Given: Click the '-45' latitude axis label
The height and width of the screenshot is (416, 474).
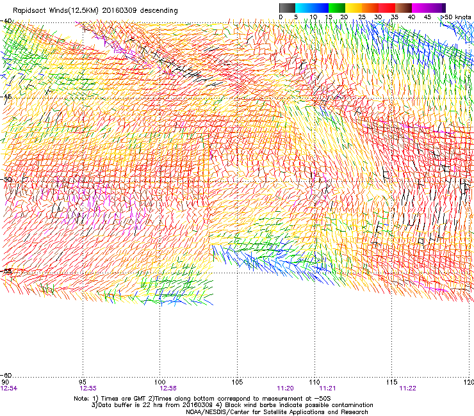Looking at the screenshot, I should (x=6, y=97).
